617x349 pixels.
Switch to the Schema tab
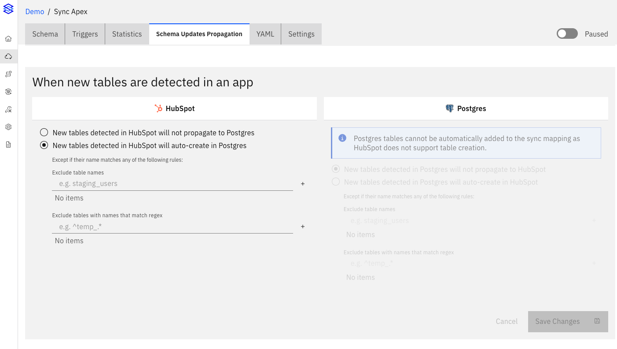[x=45, y=34]
